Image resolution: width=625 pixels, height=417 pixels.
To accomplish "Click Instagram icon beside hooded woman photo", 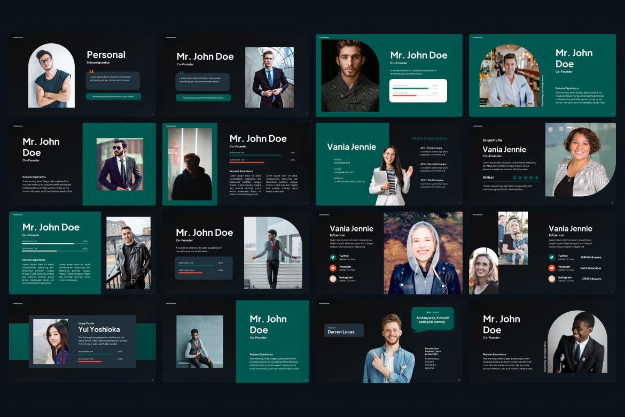I will (x=333, y=279).
